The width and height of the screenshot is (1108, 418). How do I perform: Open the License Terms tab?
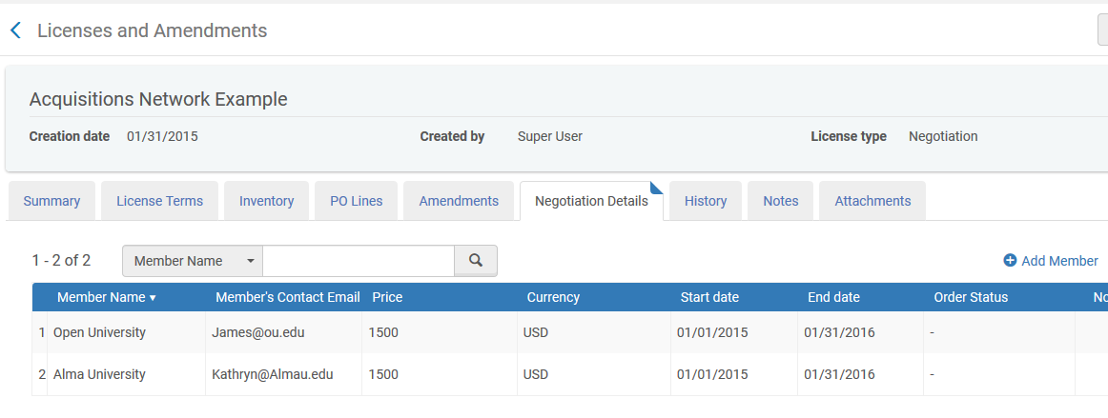(x=159, y=201)
